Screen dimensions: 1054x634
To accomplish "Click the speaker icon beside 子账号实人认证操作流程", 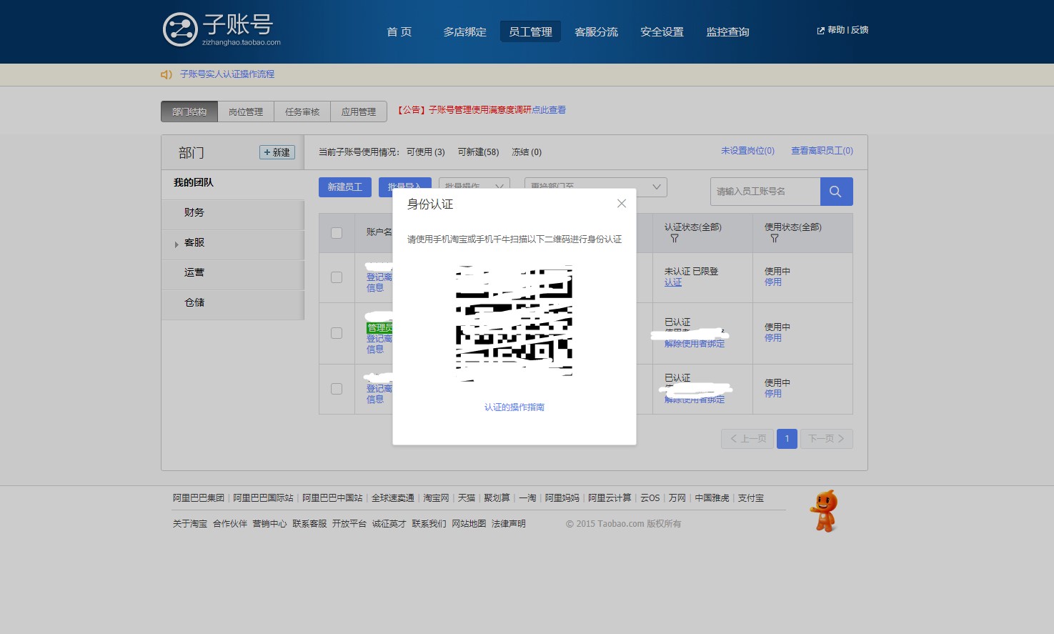I will 166,74.
